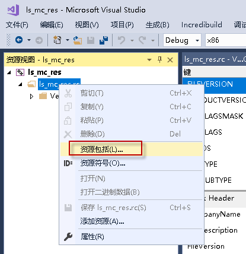Click the save floppy icon in context menu
Viewport: 246px width, 254px height.
68,208
